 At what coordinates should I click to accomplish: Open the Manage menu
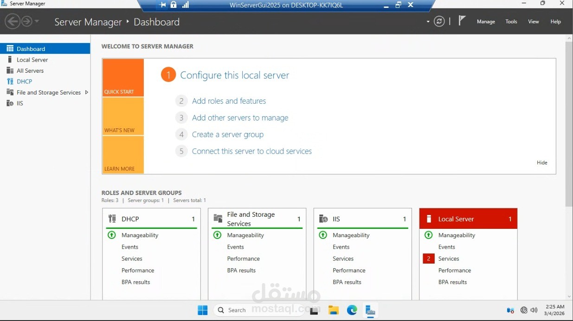coord(486,22)
